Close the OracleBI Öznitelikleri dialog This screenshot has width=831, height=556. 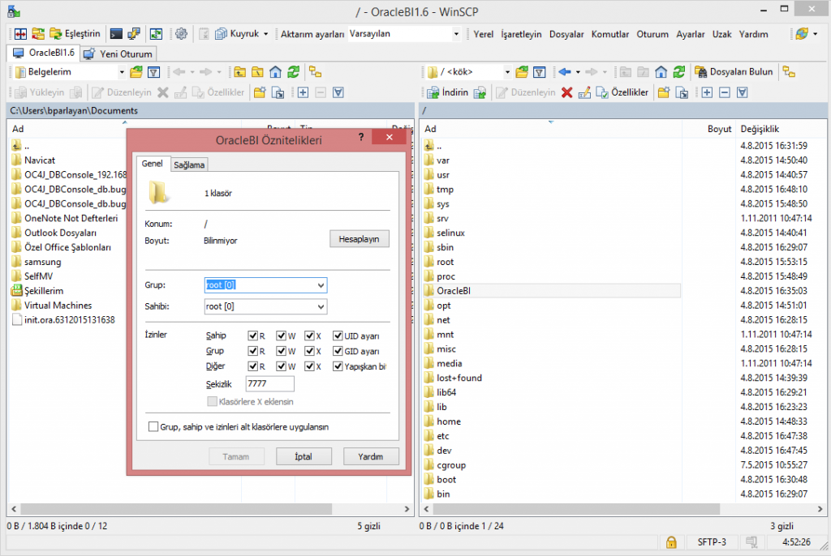[390, 137]
